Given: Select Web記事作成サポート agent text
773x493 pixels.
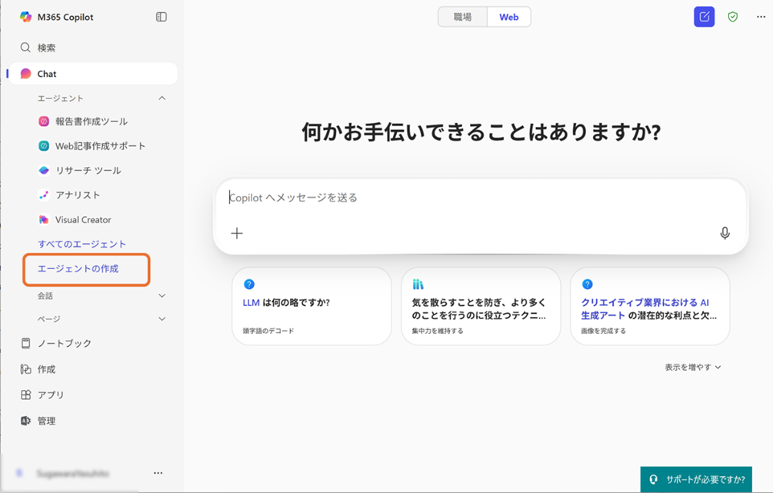Looking at the screenshot, I should tap(100, 146).
